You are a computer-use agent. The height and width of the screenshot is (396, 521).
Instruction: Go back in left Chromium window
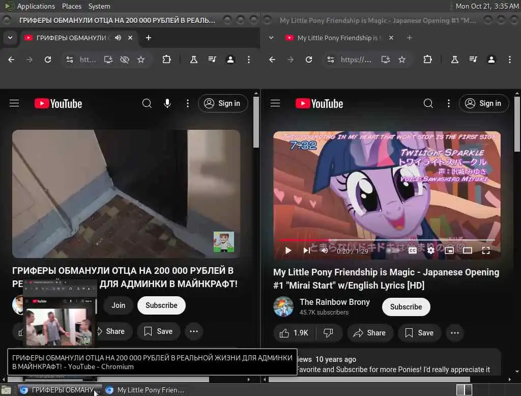[x=11, y=60]
